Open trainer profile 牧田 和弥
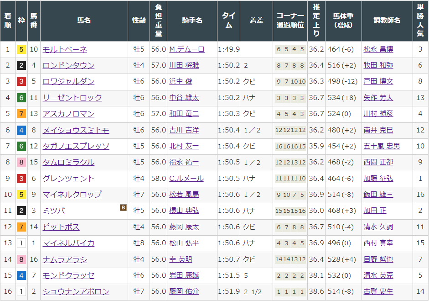This screenshot has height=301, width=429. [x=378, y=65]
